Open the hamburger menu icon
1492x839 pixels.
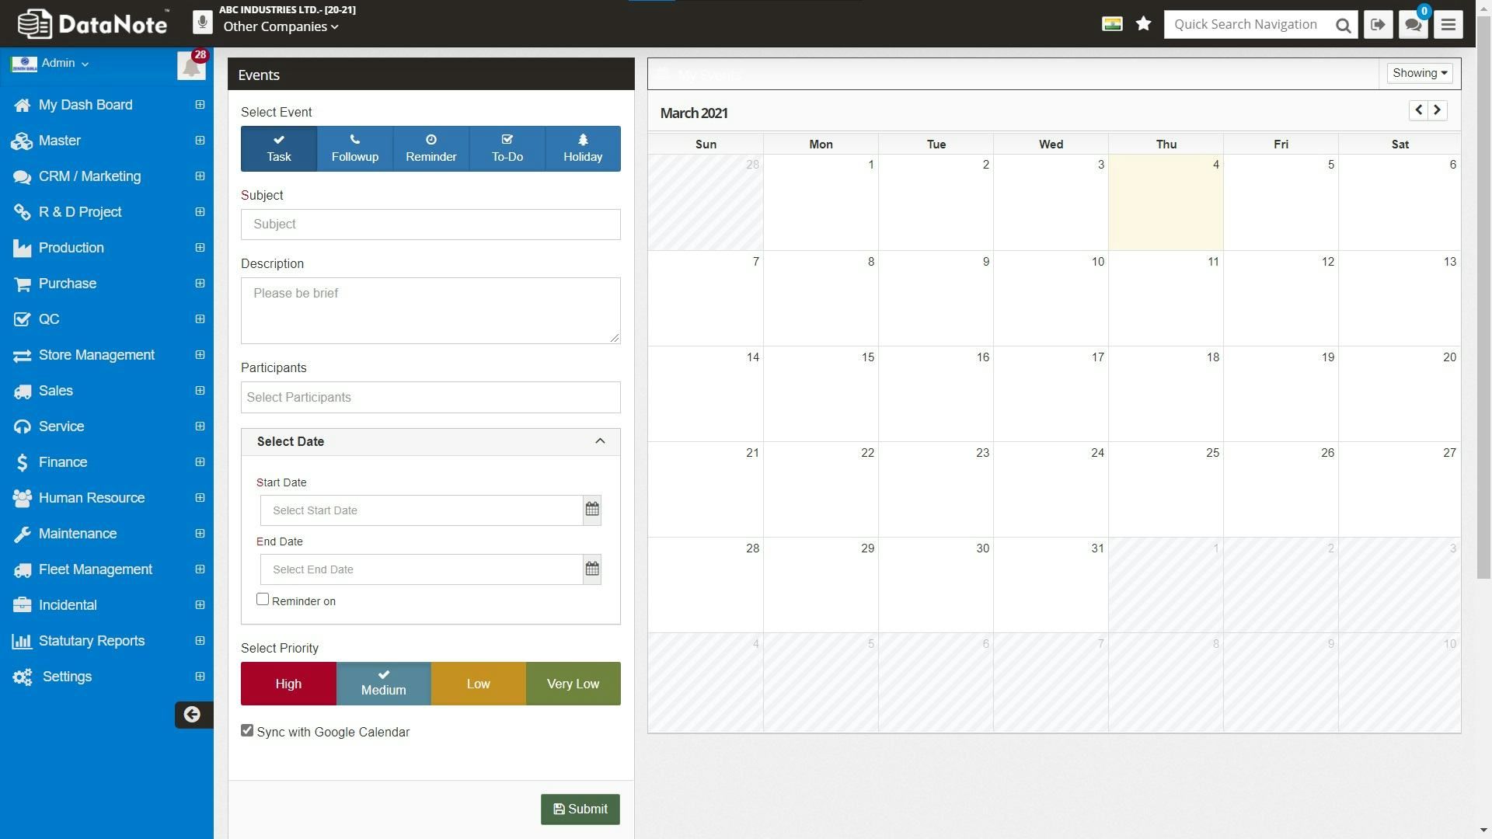1448,25
